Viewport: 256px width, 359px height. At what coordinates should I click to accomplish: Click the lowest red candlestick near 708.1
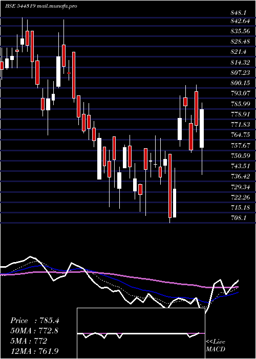pyautogui.click(x=170, y=186)
